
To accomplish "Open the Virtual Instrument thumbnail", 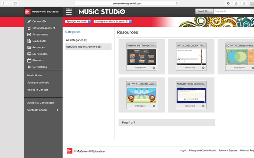I will pyautogui.click(x=142, y=57).
